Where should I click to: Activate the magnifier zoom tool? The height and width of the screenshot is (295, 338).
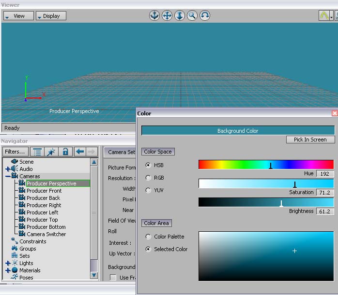point(192,15)
